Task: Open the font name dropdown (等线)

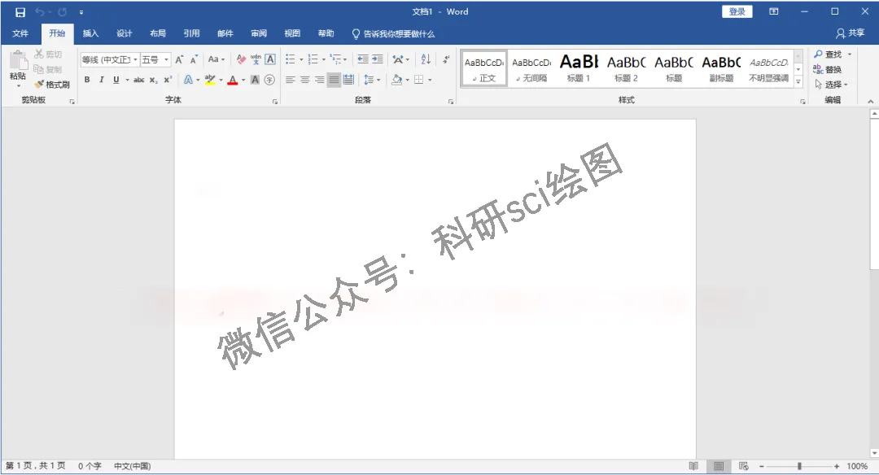Action: [x=135, y=59]
